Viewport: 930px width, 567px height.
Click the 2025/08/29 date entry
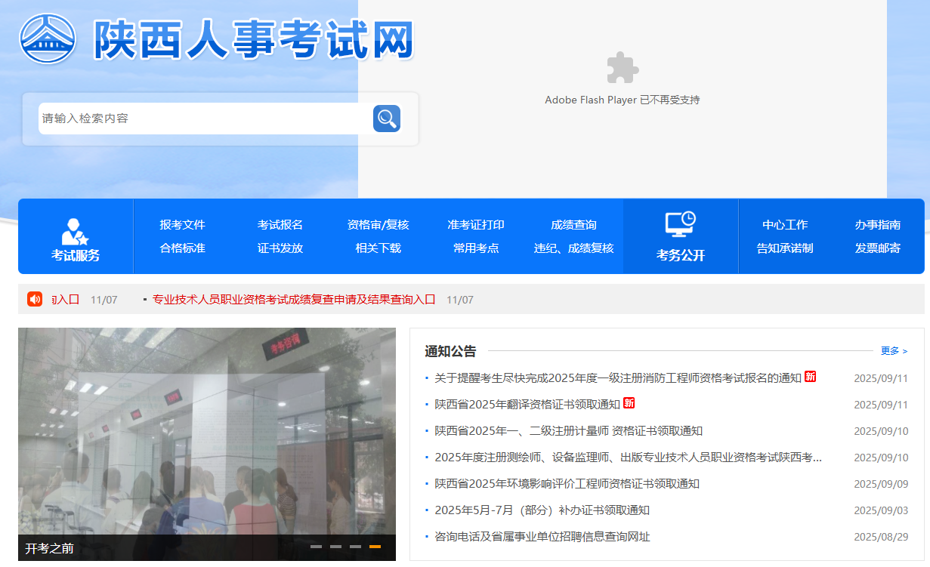click(x=881, y=538)
